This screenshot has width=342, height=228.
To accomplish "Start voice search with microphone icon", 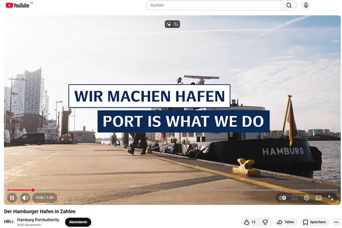I will [x=306, y=5].
